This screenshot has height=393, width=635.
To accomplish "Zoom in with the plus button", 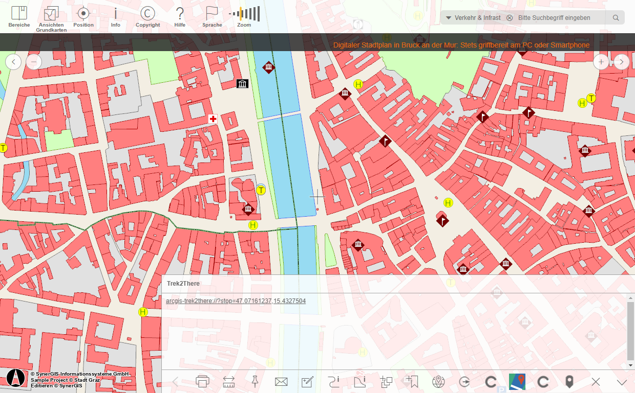I will [601, 62].
